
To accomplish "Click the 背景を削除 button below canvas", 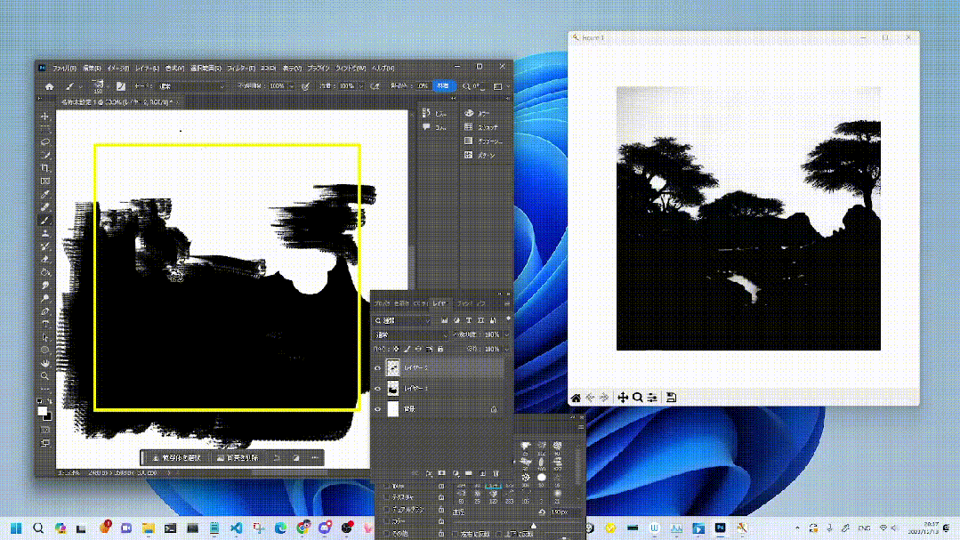I will (238, 458).
